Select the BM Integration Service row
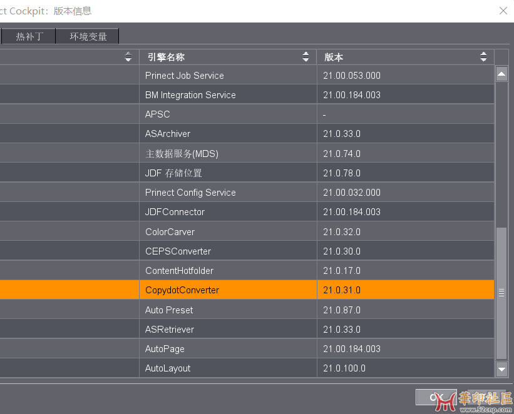 pyautogui.click(x=190, y=95)
